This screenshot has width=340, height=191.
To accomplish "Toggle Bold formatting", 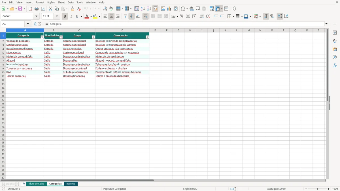I will coord(65,16).
